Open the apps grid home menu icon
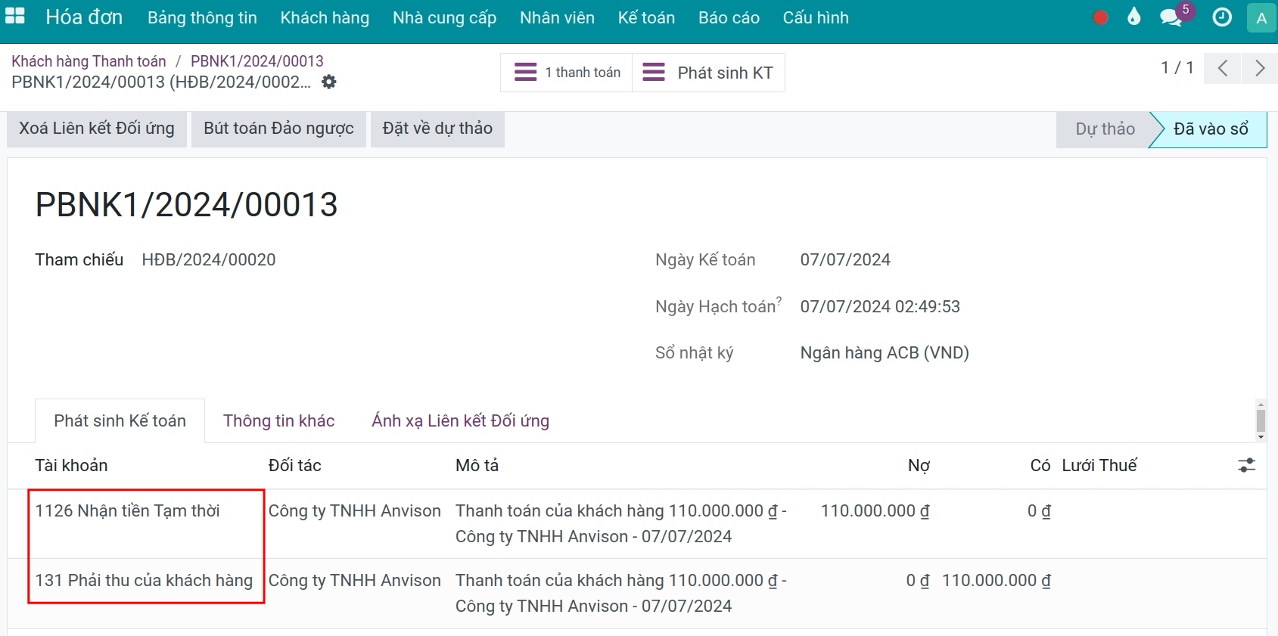 [x=15, y=17]
